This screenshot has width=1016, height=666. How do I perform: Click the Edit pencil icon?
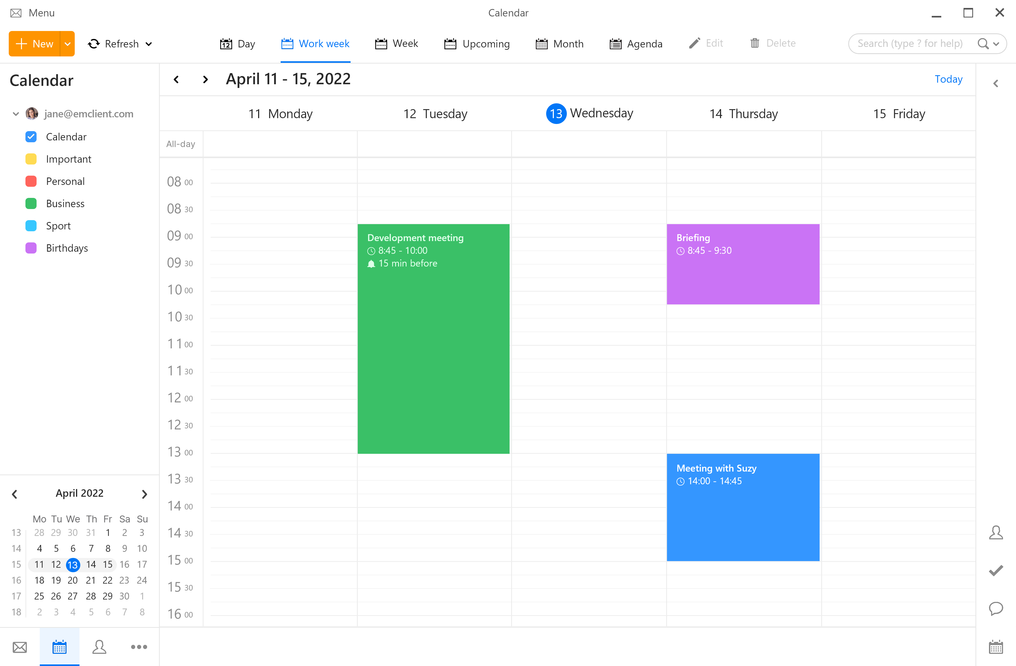click(694, 43)
